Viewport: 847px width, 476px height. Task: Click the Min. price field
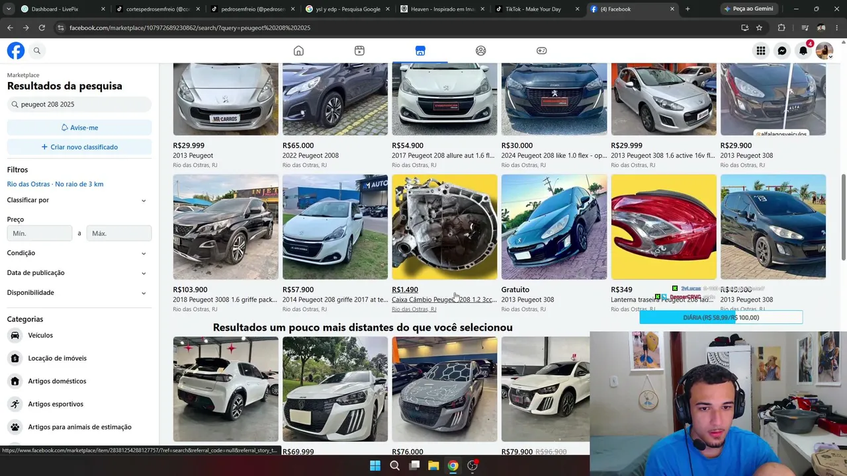40,233
